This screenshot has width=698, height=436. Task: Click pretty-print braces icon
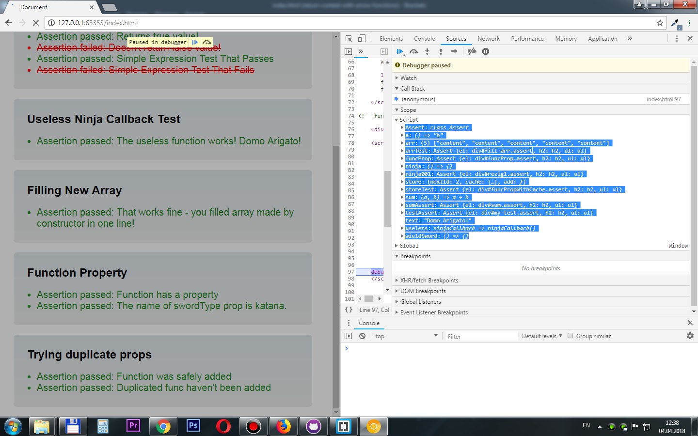click(349, 310)
